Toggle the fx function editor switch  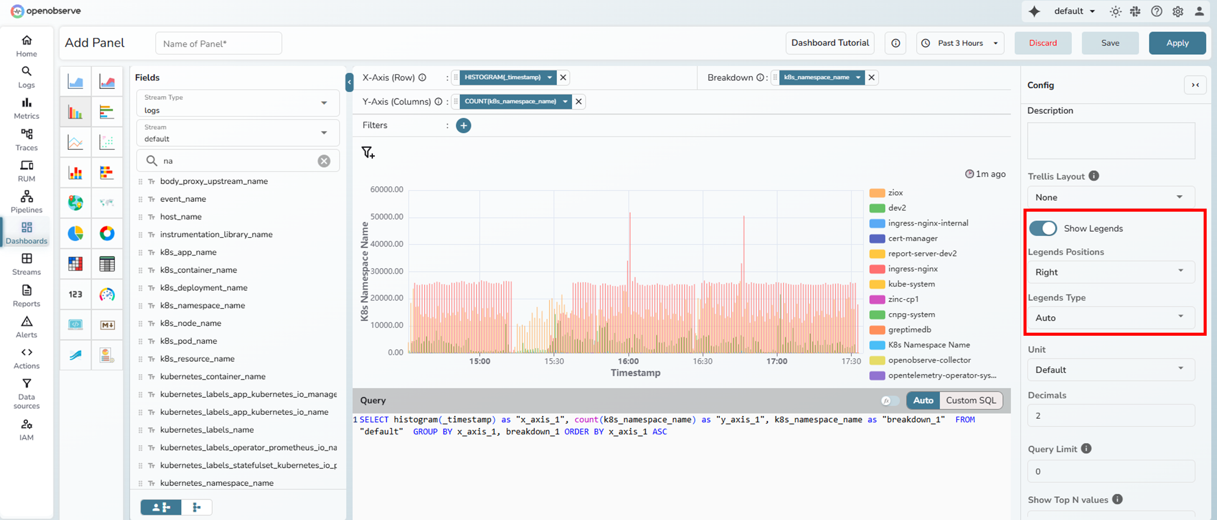(x=890, y=400)
